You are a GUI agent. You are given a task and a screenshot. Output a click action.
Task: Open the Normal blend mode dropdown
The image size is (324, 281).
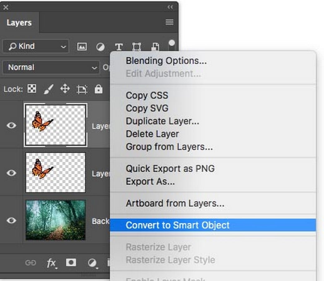tap(51, 67)
